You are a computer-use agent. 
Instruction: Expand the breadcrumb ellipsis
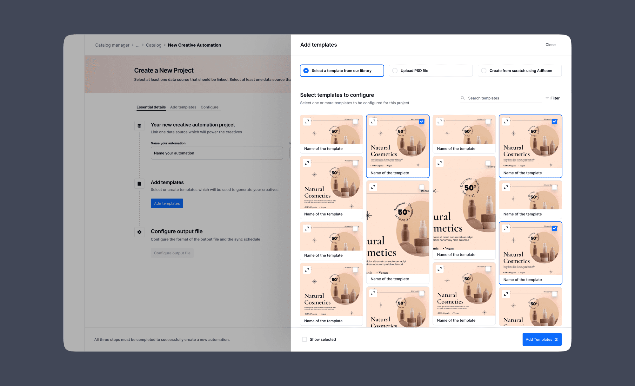tap(137, 45)
